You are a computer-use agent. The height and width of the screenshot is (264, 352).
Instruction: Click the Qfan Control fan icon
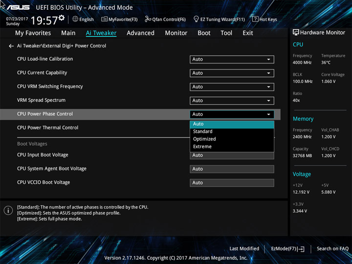(148, 19)
